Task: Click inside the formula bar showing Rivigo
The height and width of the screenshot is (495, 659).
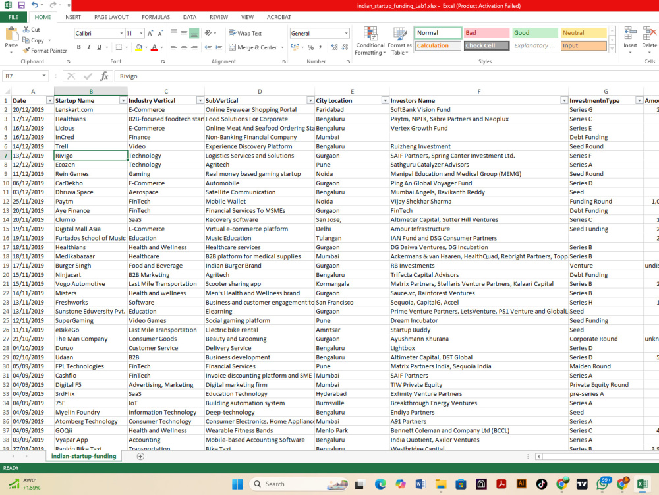Action: [x=387, y=76]
